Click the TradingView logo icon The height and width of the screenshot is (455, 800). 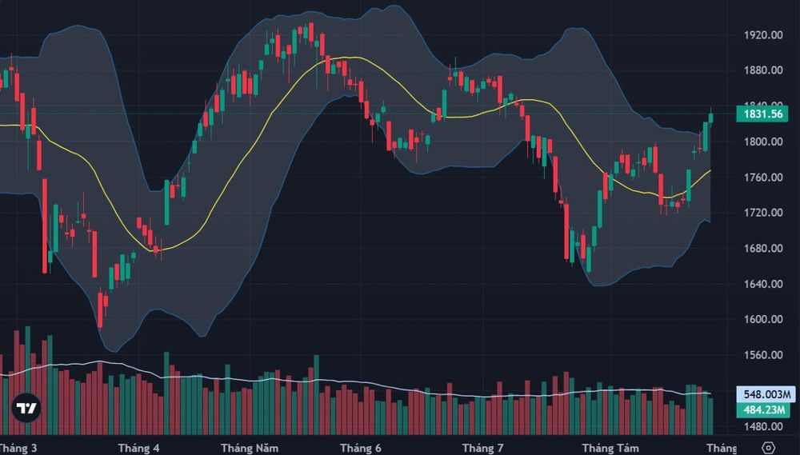tap(26, 408)
